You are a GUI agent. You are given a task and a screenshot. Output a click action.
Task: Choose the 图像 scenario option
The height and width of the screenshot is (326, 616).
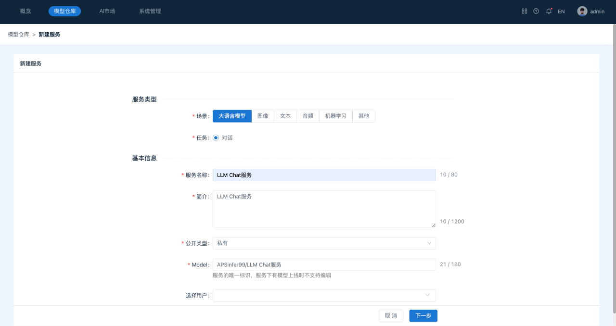[263, 116]
